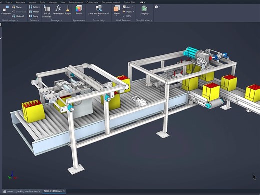The image size is (260, 195).
Task: Click the round settings icon after Simplify
Action: (156, 7)
